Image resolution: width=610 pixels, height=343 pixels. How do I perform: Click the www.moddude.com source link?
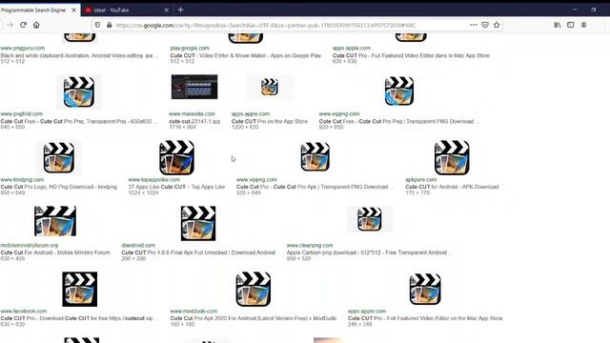[x=193, y=312]
